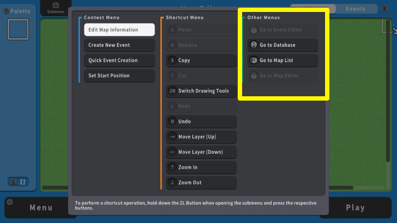Select Switch Drawing Tools

pyautogui.click(x=201, y=91)
